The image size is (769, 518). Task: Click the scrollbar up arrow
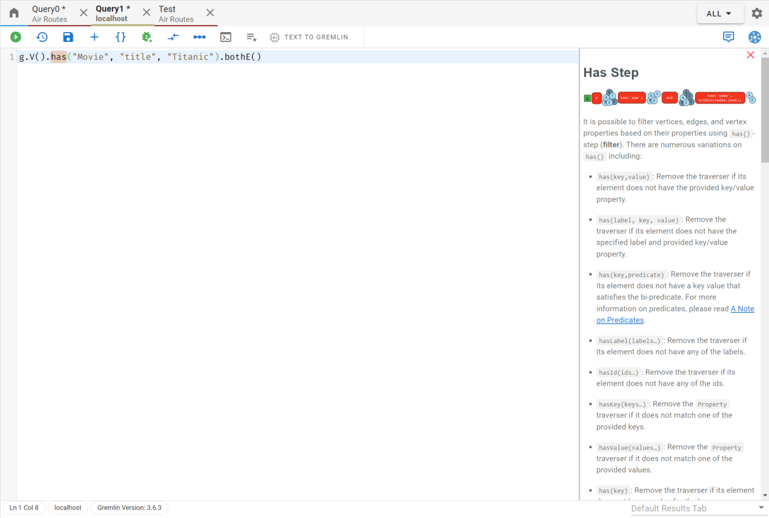coord(765,53)
